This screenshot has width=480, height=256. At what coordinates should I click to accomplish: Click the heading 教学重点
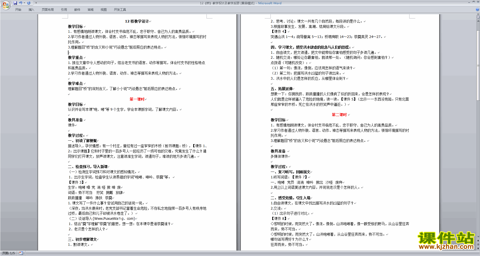pos(75,57)
